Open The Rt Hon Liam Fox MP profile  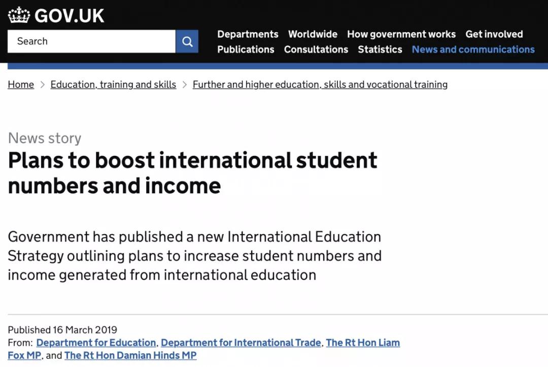[362, 343]
